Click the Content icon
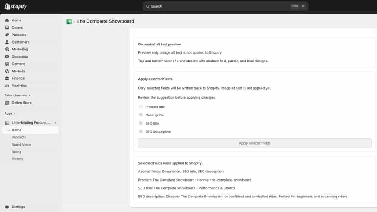Image resolution: width=377 pixels, height=212 pixels. [x=7, y=64]
